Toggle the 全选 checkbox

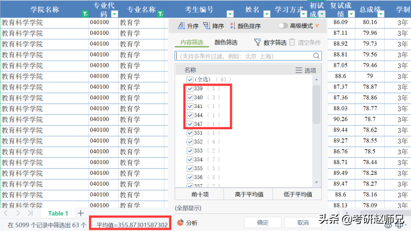190,79
